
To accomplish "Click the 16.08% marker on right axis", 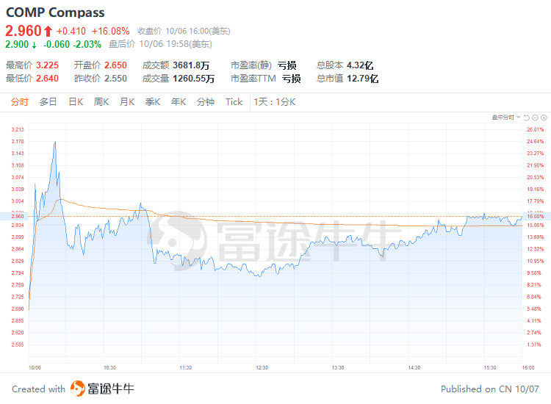I will click(535, 216).
